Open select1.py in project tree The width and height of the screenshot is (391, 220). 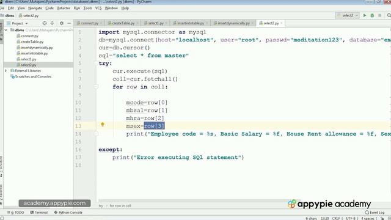point(29,59)
